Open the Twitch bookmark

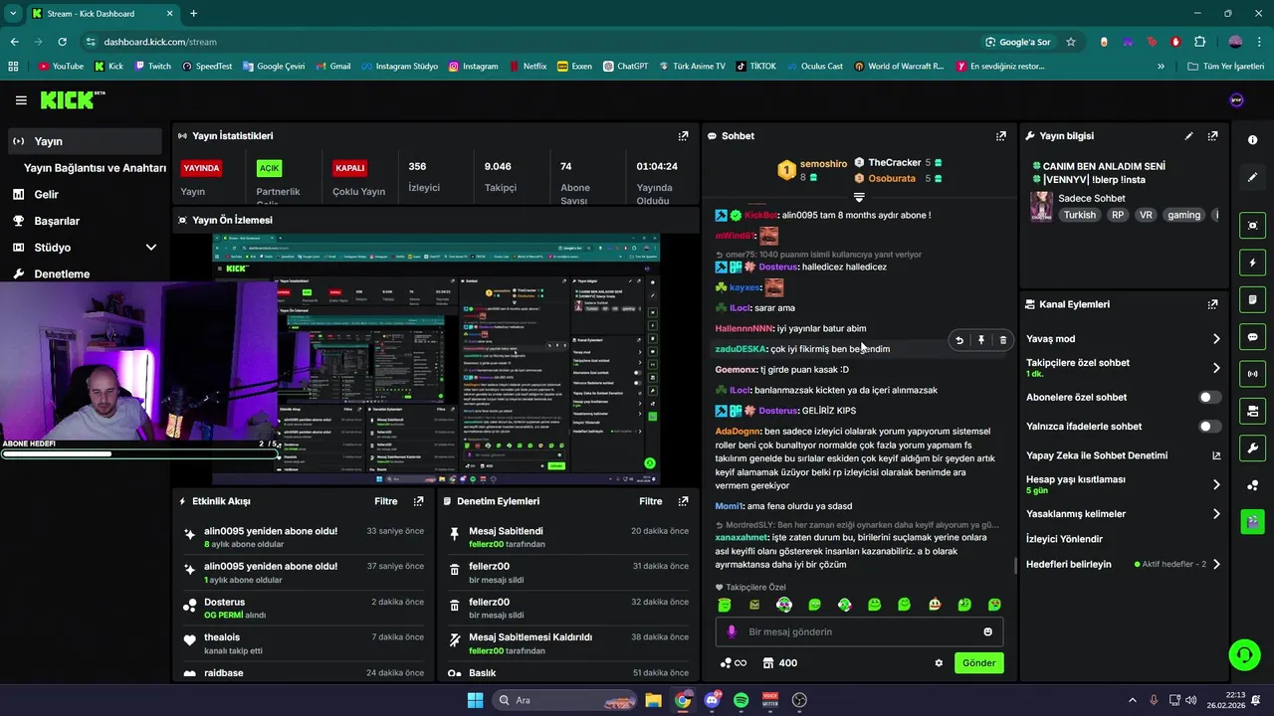point(152,67)
